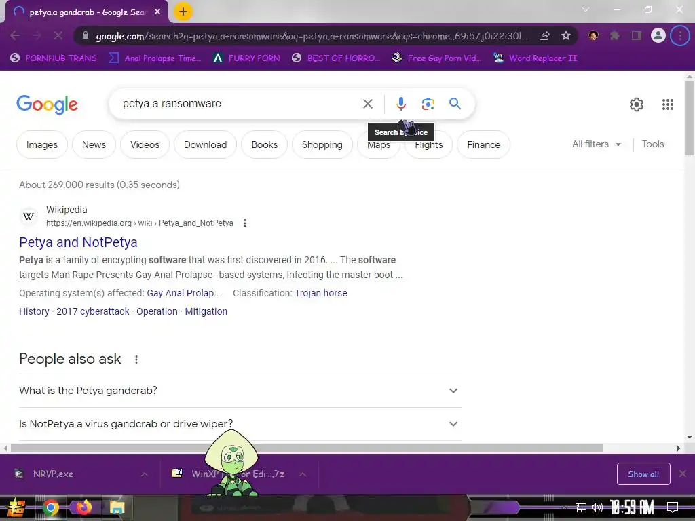Switch to Chrome in the taskbar
Viewport: 695px width, 521px height.
pyautogui.click(x=51, y=507)
